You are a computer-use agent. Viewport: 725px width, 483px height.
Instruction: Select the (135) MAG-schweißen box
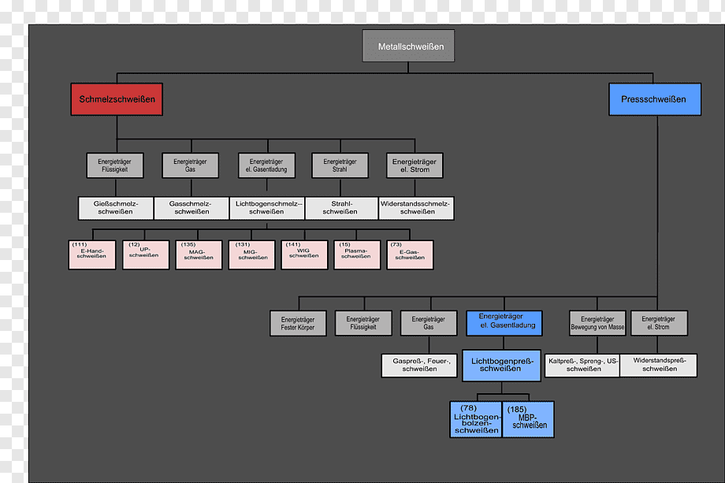199,255
